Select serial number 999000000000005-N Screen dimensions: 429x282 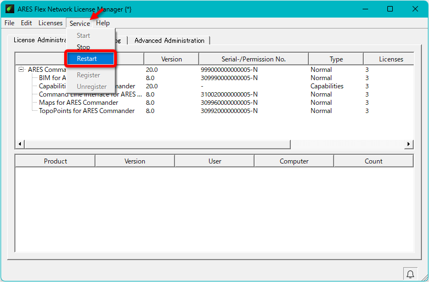click(x=229, y=70)
